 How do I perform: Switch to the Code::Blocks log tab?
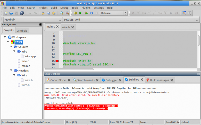click(58, 80)
